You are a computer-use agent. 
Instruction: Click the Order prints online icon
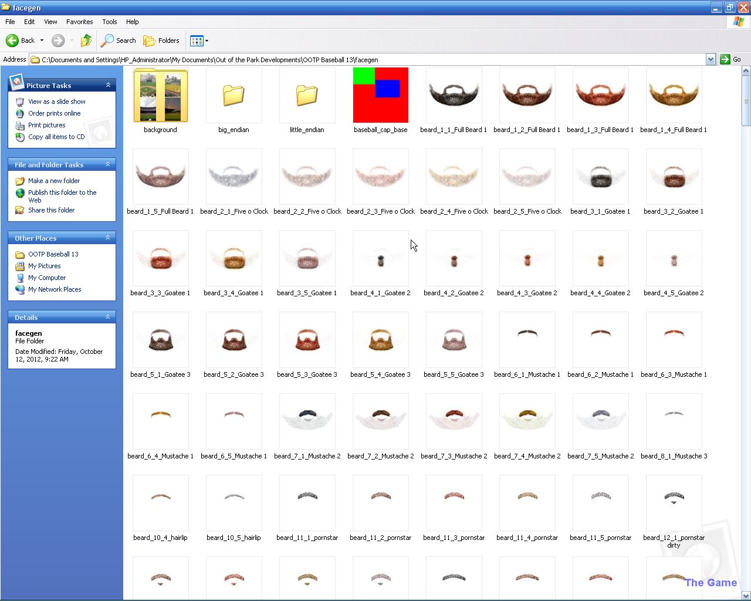(20, 113)
